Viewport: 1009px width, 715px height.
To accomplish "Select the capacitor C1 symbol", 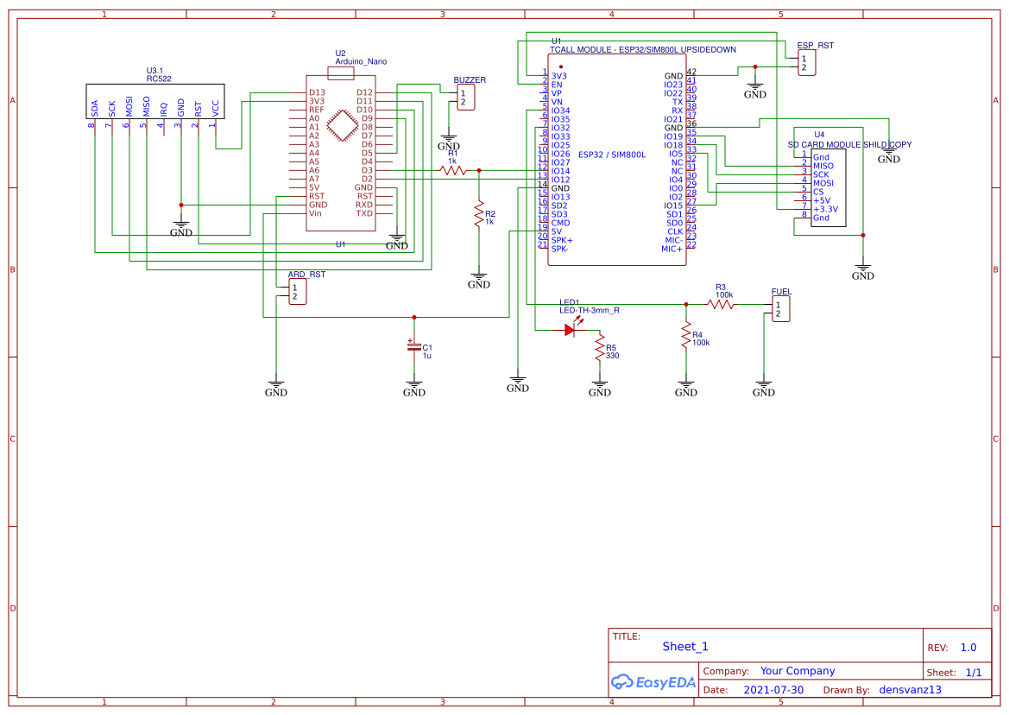I will pos(414,348).
